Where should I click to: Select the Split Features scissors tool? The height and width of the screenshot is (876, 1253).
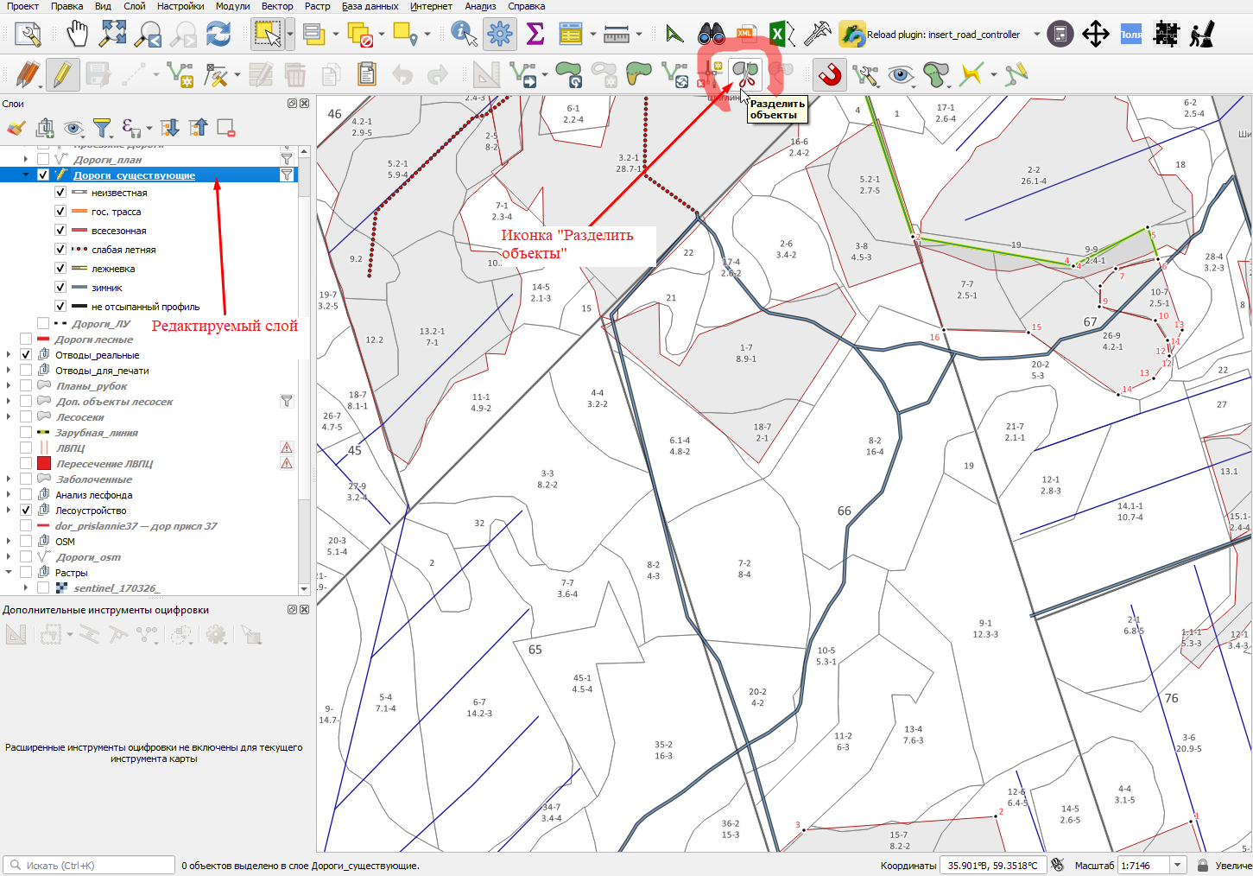coord(745,73)
